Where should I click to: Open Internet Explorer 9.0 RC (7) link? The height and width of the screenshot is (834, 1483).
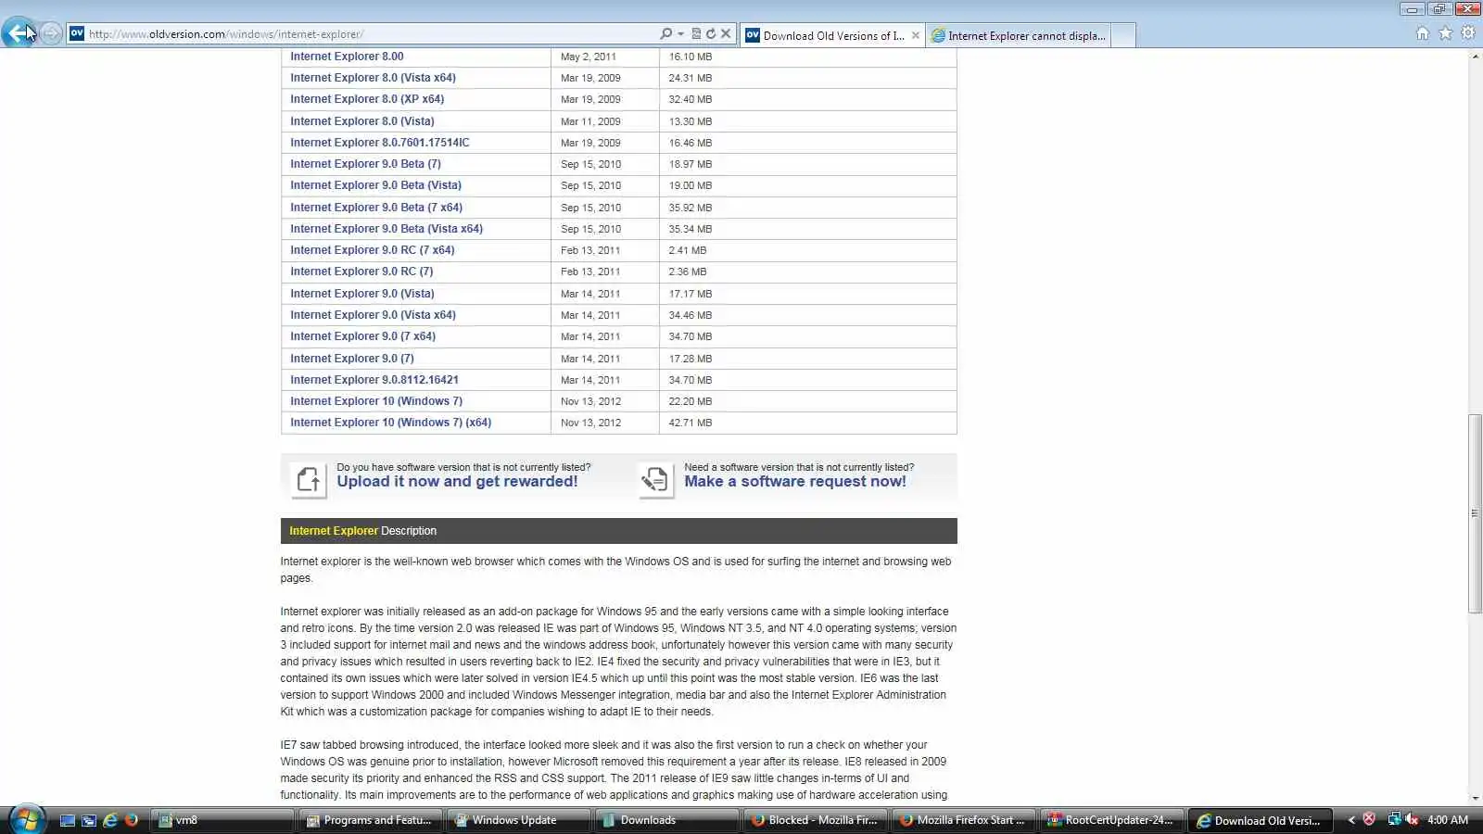pyautogui.click(x=361, y=272)
